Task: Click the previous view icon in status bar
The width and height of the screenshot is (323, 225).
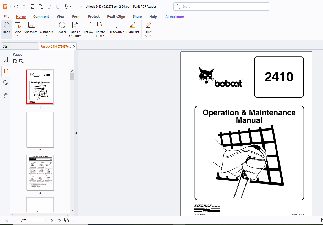Action: pyautogui.click(x=67, y=220)
